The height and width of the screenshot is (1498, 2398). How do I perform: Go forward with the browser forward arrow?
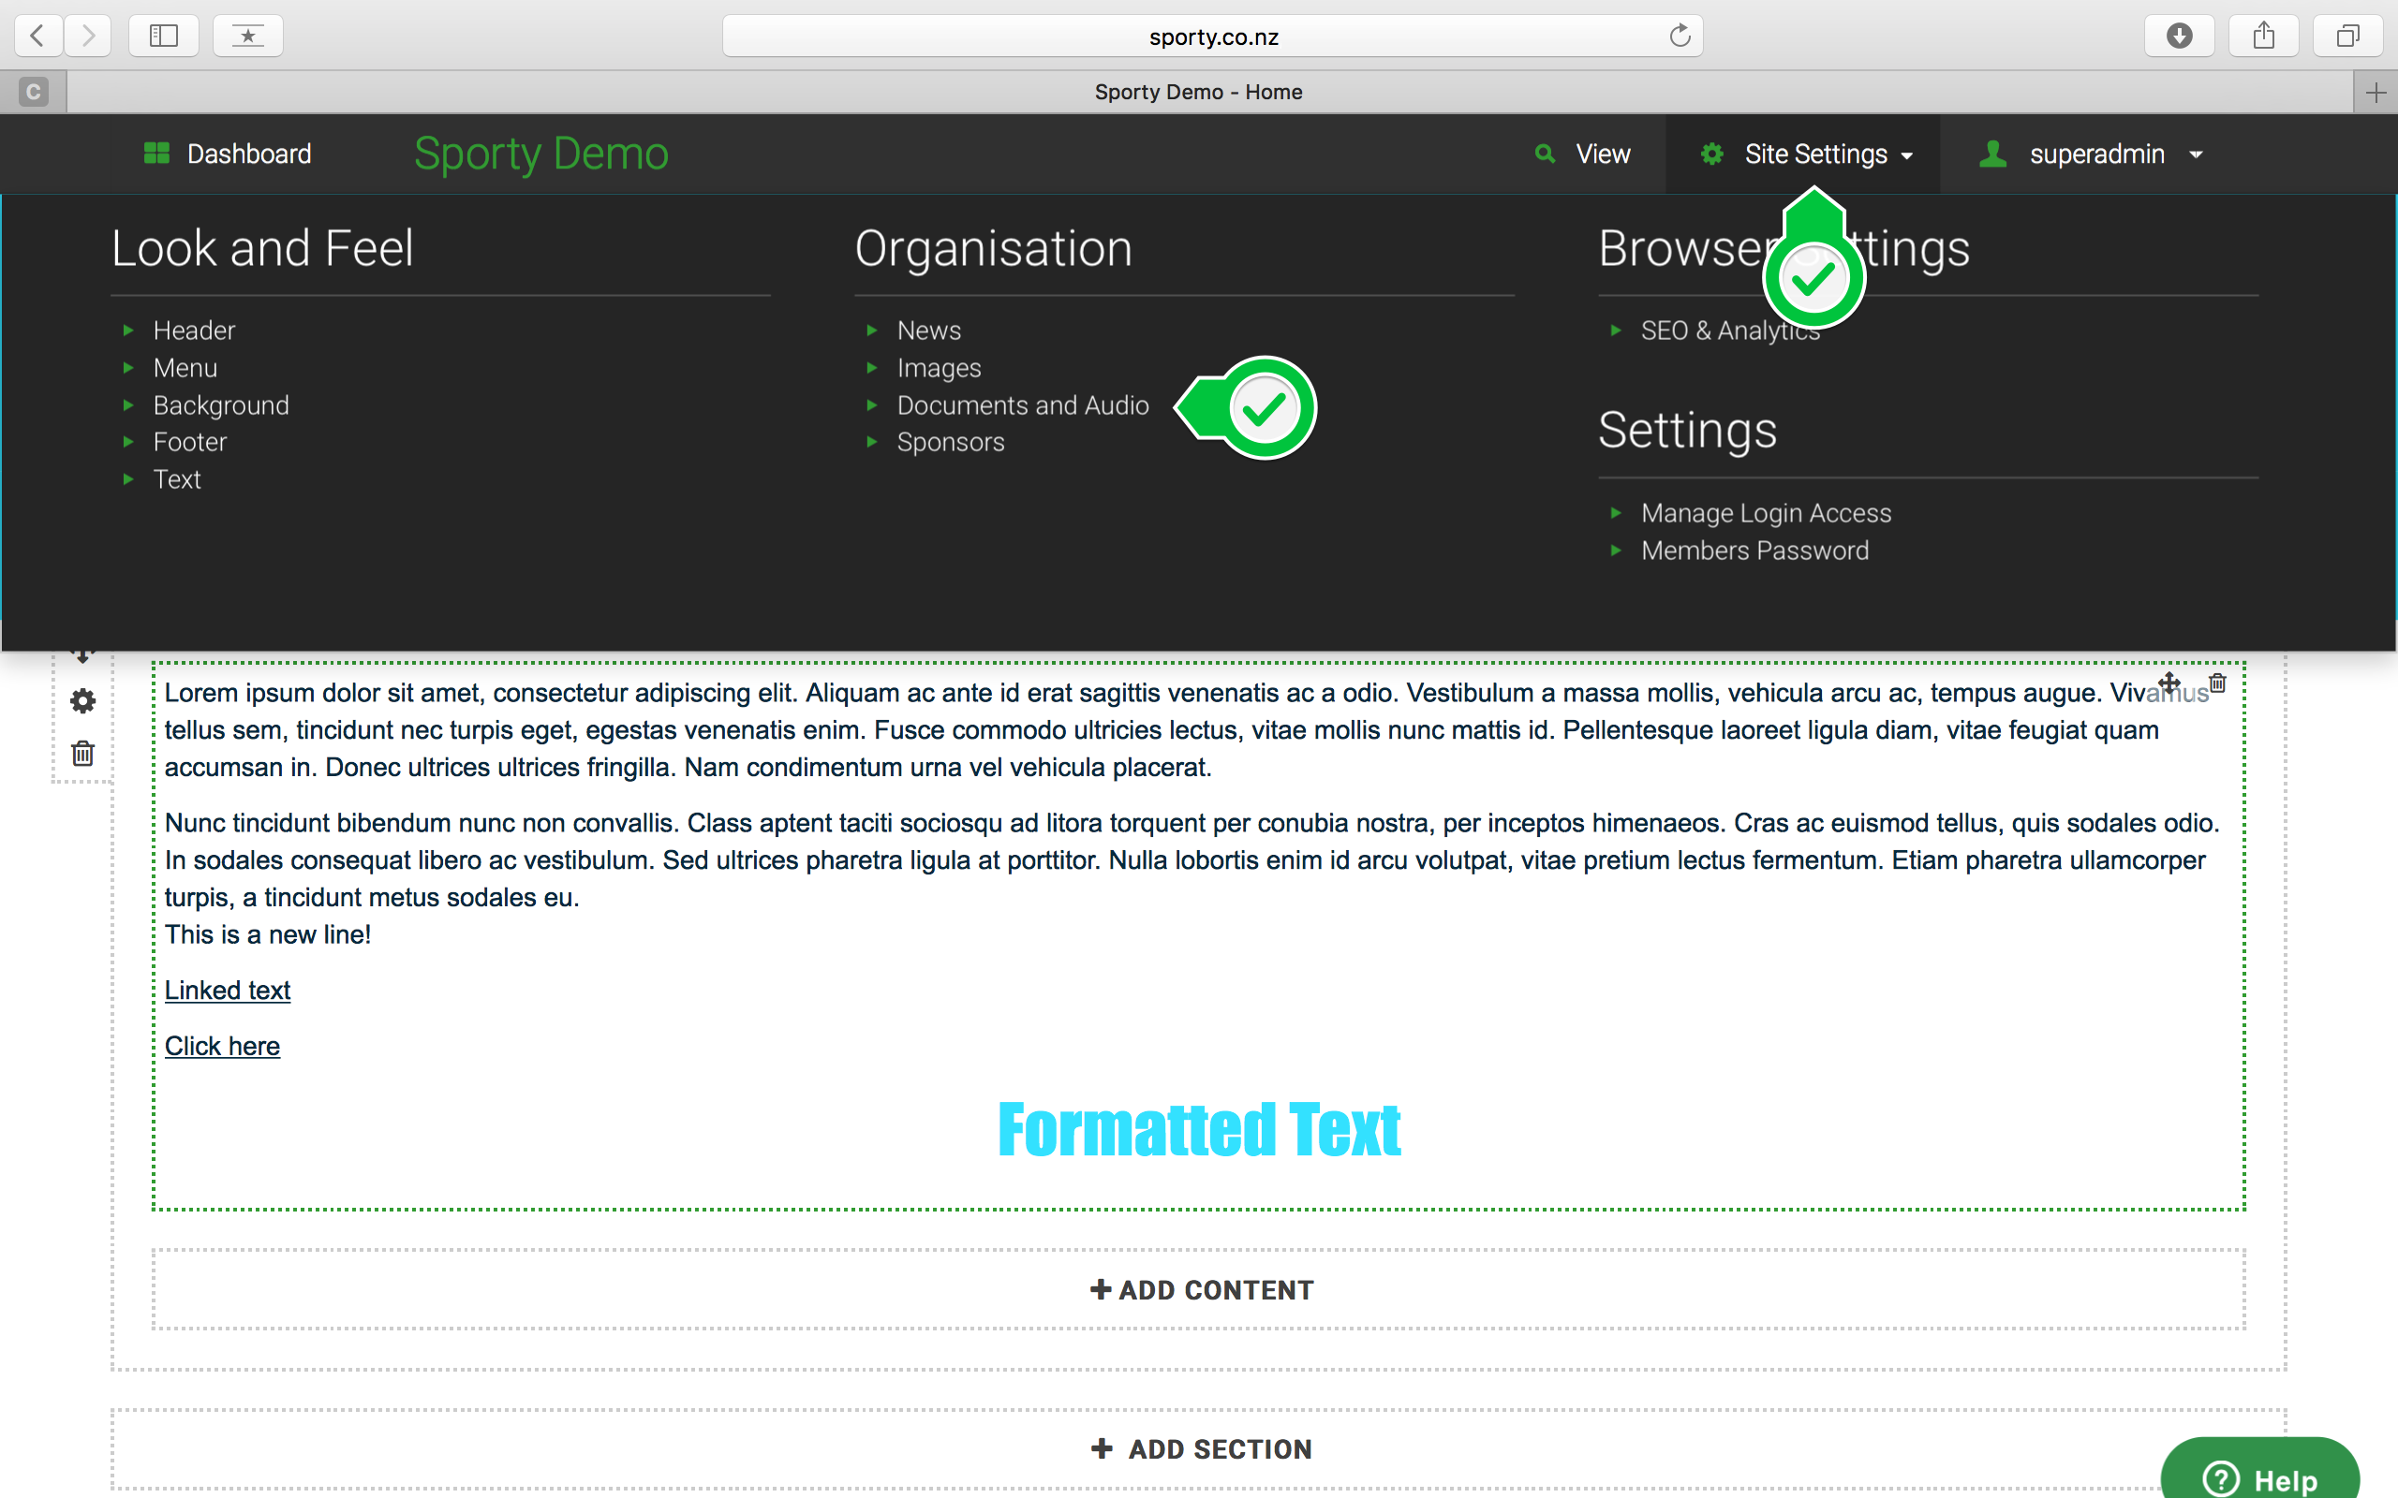[x=89, y=36]
